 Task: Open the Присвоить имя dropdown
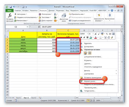tap(84, 14)
